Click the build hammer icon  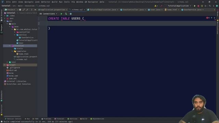[161, 6]
